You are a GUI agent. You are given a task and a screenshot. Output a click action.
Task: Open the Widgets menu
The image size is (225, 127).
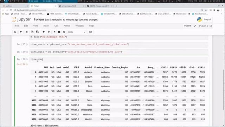79,26
